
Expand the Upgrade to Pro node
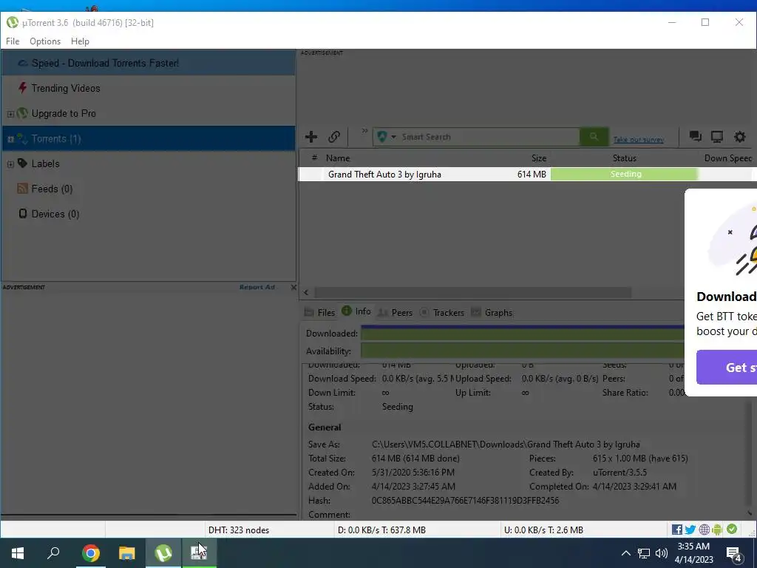[x=10, y=114]
